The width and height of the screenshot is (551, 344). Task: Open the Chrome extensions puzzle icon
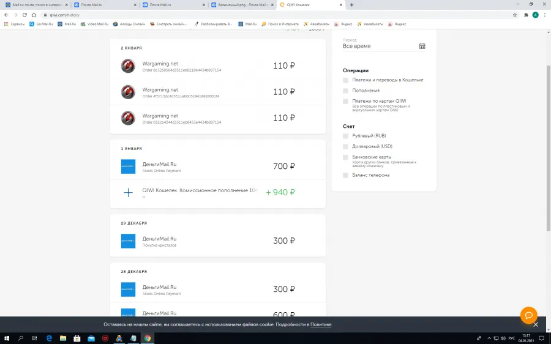coord(526,15)
